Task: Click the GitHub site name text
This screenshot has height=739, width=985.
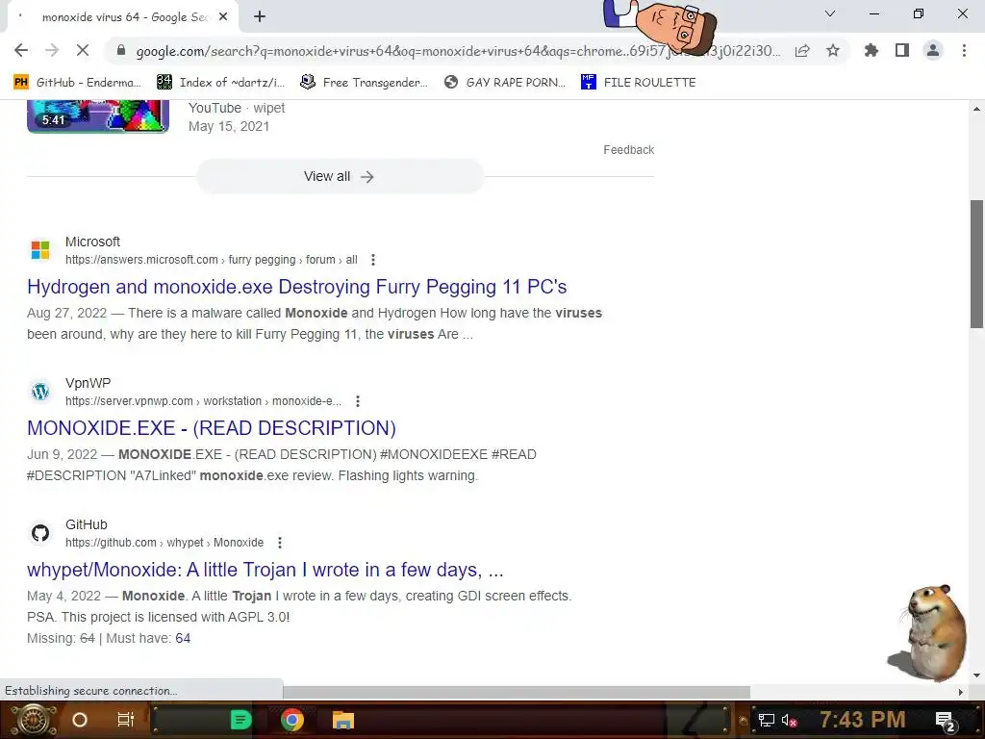Action: pos(86,524)
